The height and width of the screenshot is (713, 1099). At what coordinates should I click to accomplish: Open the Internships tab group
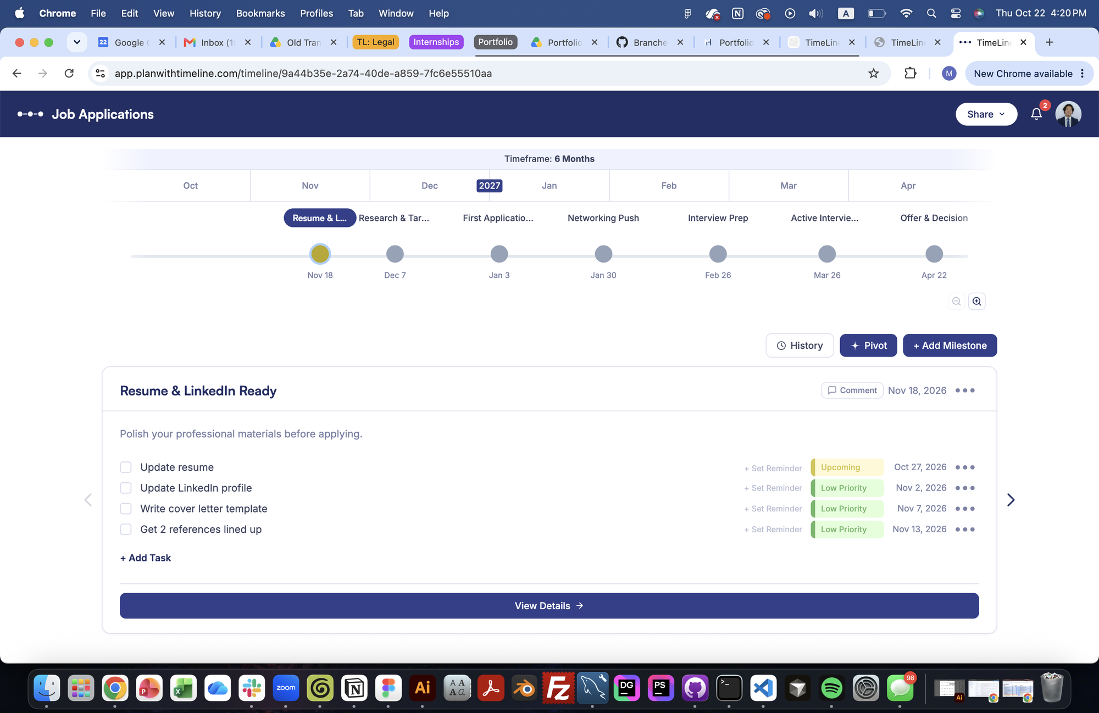436,42
